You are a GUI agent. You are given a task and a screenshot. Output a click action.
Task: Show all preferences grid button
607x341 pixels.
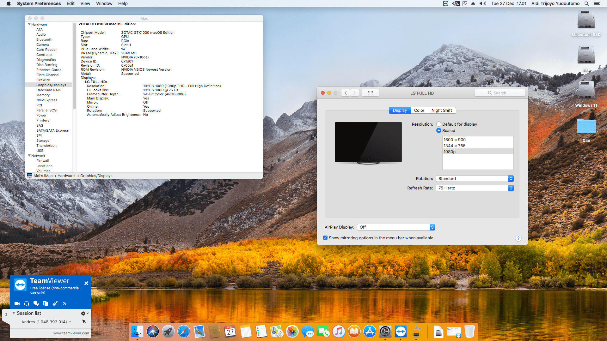tap(371, 93)
